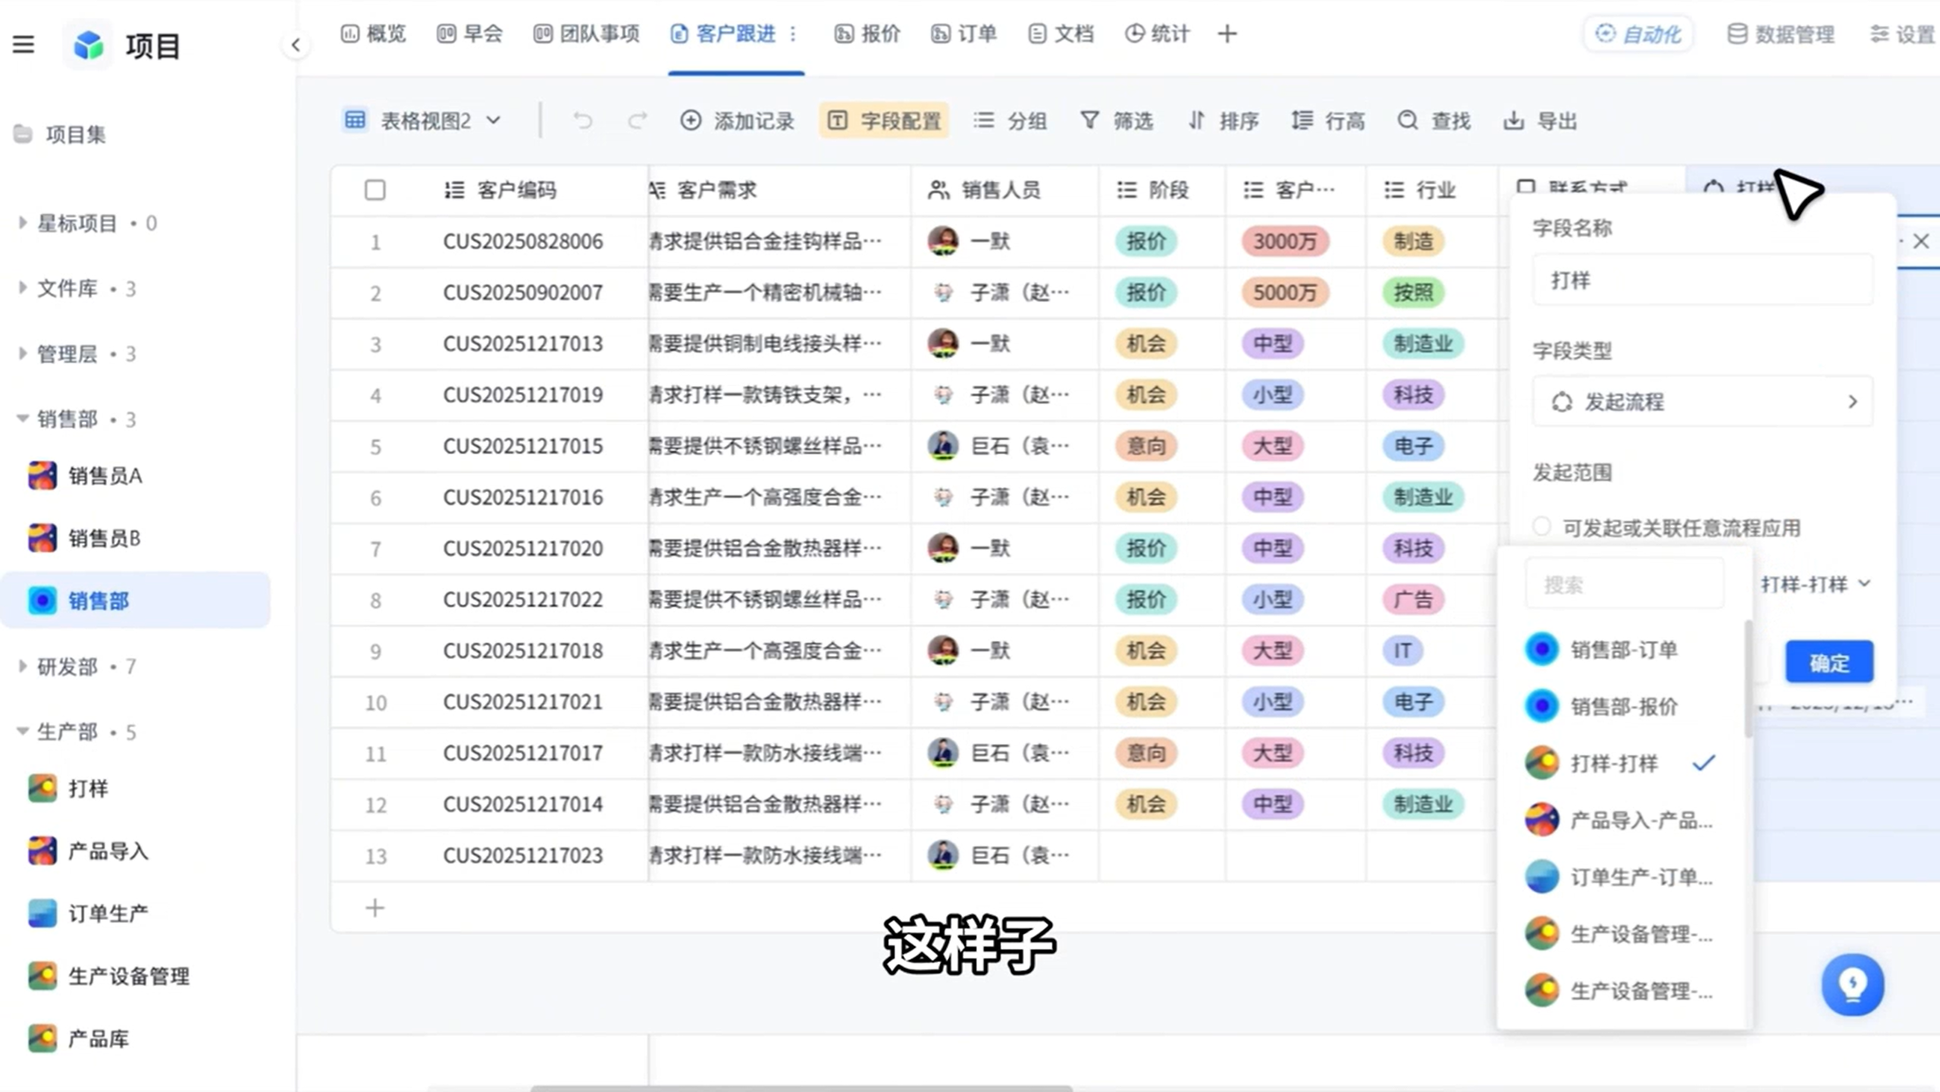Expand the 研发部 group

(22, 667)
